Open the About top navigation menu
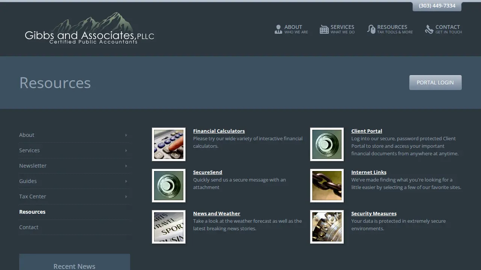This screenshot has width=481, height=270. pyautogui.click(x=291, y=29)
